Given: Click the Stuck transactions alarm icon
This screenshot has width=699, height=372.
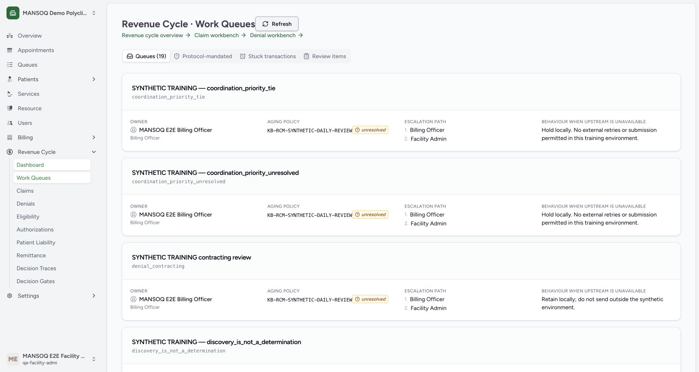Looking at the screenshot, I should 243,56.
